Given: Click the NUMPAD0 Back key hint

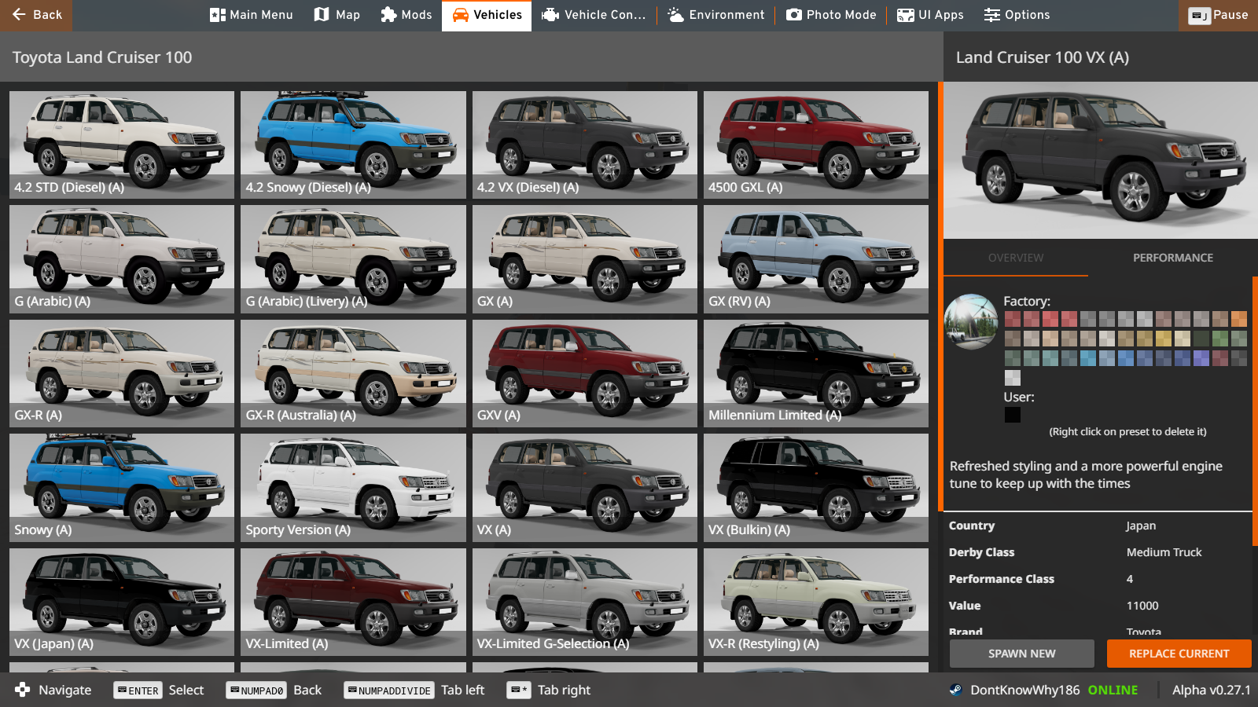Looking at the screenshot, I should point(274,691).
